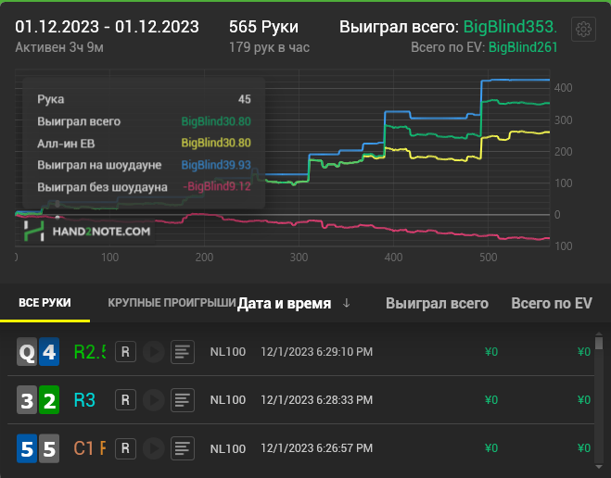The image size is (611, 478).
Task: Click the gray 5 card of pocket fives
Action: pyautogui.click(x=49, y=448)
